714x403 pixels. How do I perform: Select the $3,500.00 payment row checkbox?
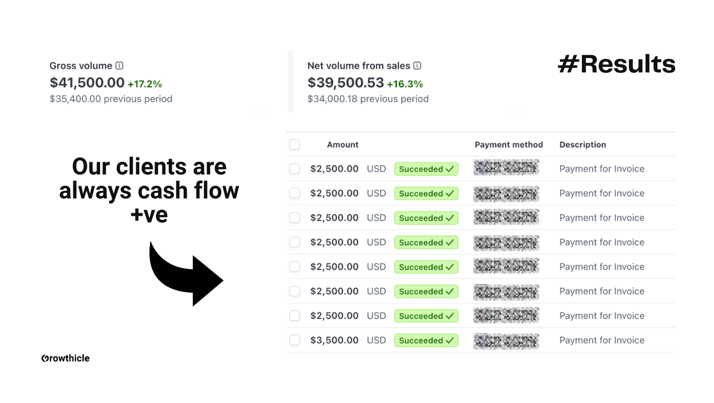pyautogui.click(x=295, y=340)
